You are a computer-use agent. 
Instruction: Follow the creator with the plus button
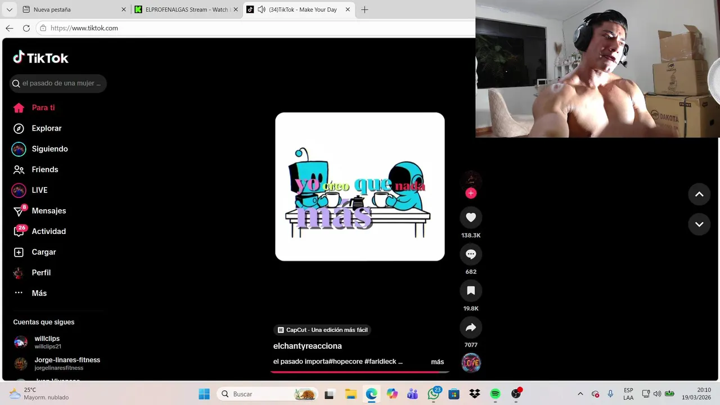[x=471, y=193]
